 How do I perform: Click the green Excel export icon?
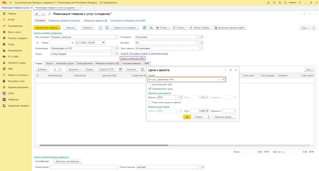(x=145, y=27)
